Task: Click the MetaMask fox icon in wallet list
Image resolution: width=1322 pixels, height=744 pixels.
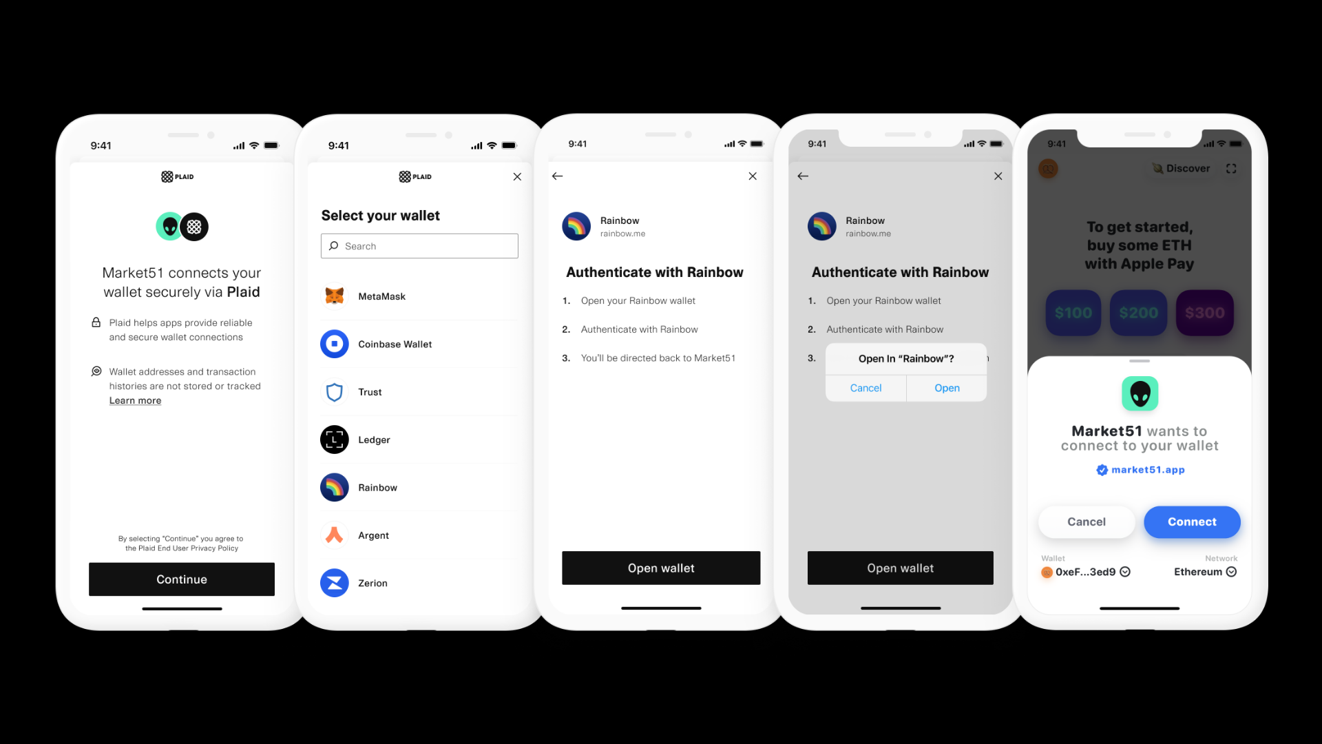Action: [x=334, y=296]
